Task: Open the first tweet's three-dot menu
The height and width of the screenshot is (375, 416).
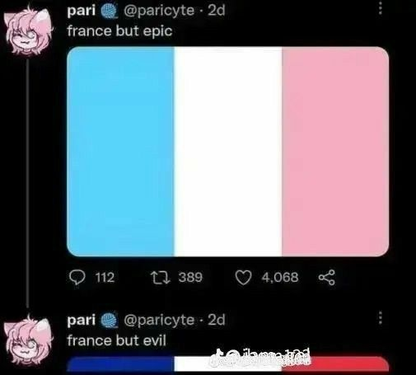Action: point(381,9)
